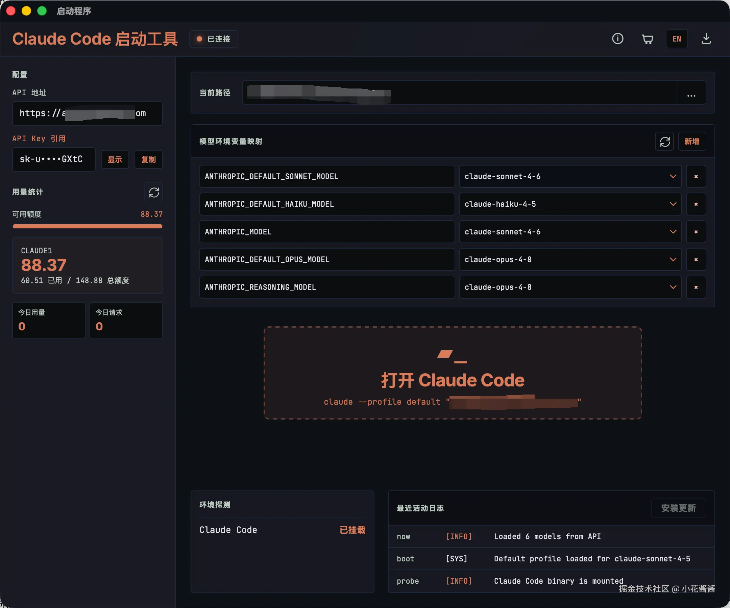Viewport: 730px width, 608px height.
Task: Click the API Key field sk-u····GXtC
Action: coord(53,159)
